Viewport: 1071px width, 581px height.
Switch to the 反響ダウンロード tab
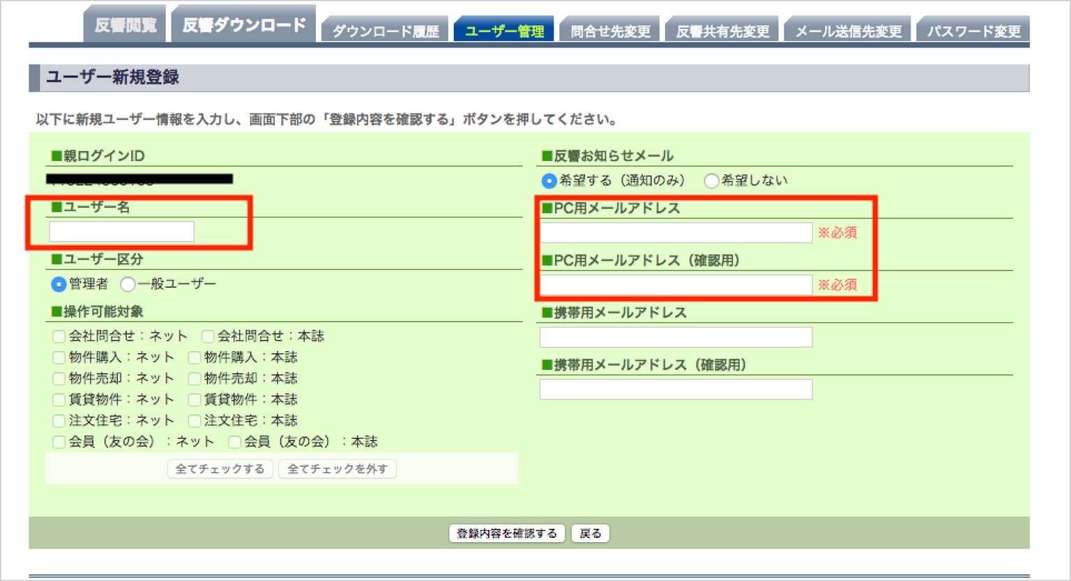click(243, 25)
